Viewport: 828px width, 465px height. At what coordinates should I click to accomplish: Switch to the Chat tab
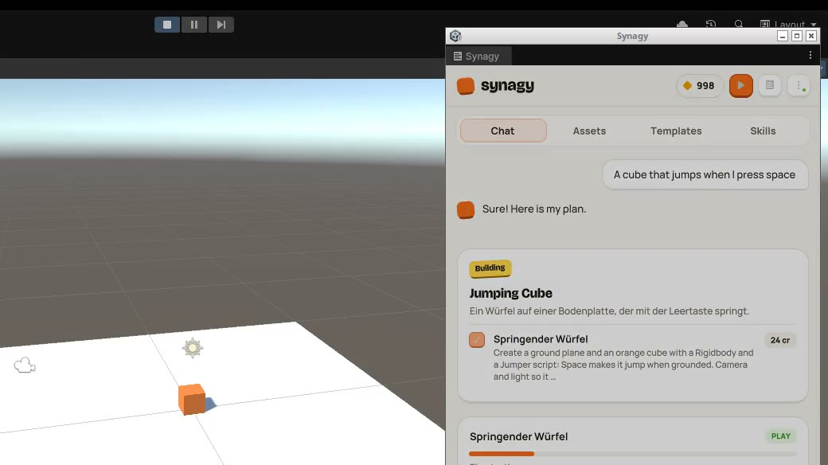pyautogui.click(x=502, y=131)
